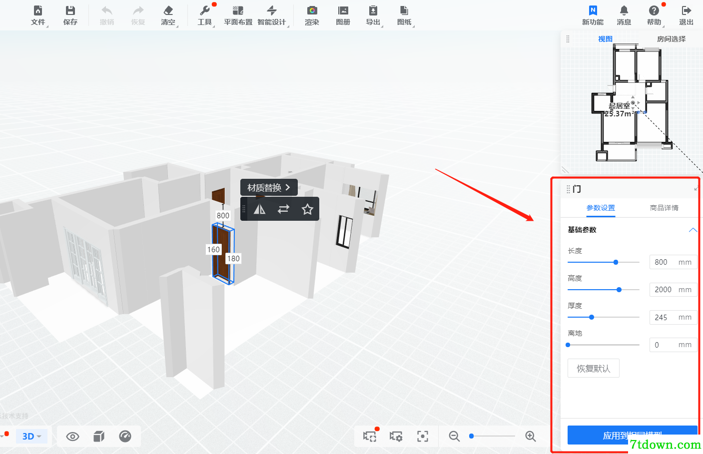Click the cube model display icon
Viewport: 703px width, 454px height.
(x=99, y=437)
